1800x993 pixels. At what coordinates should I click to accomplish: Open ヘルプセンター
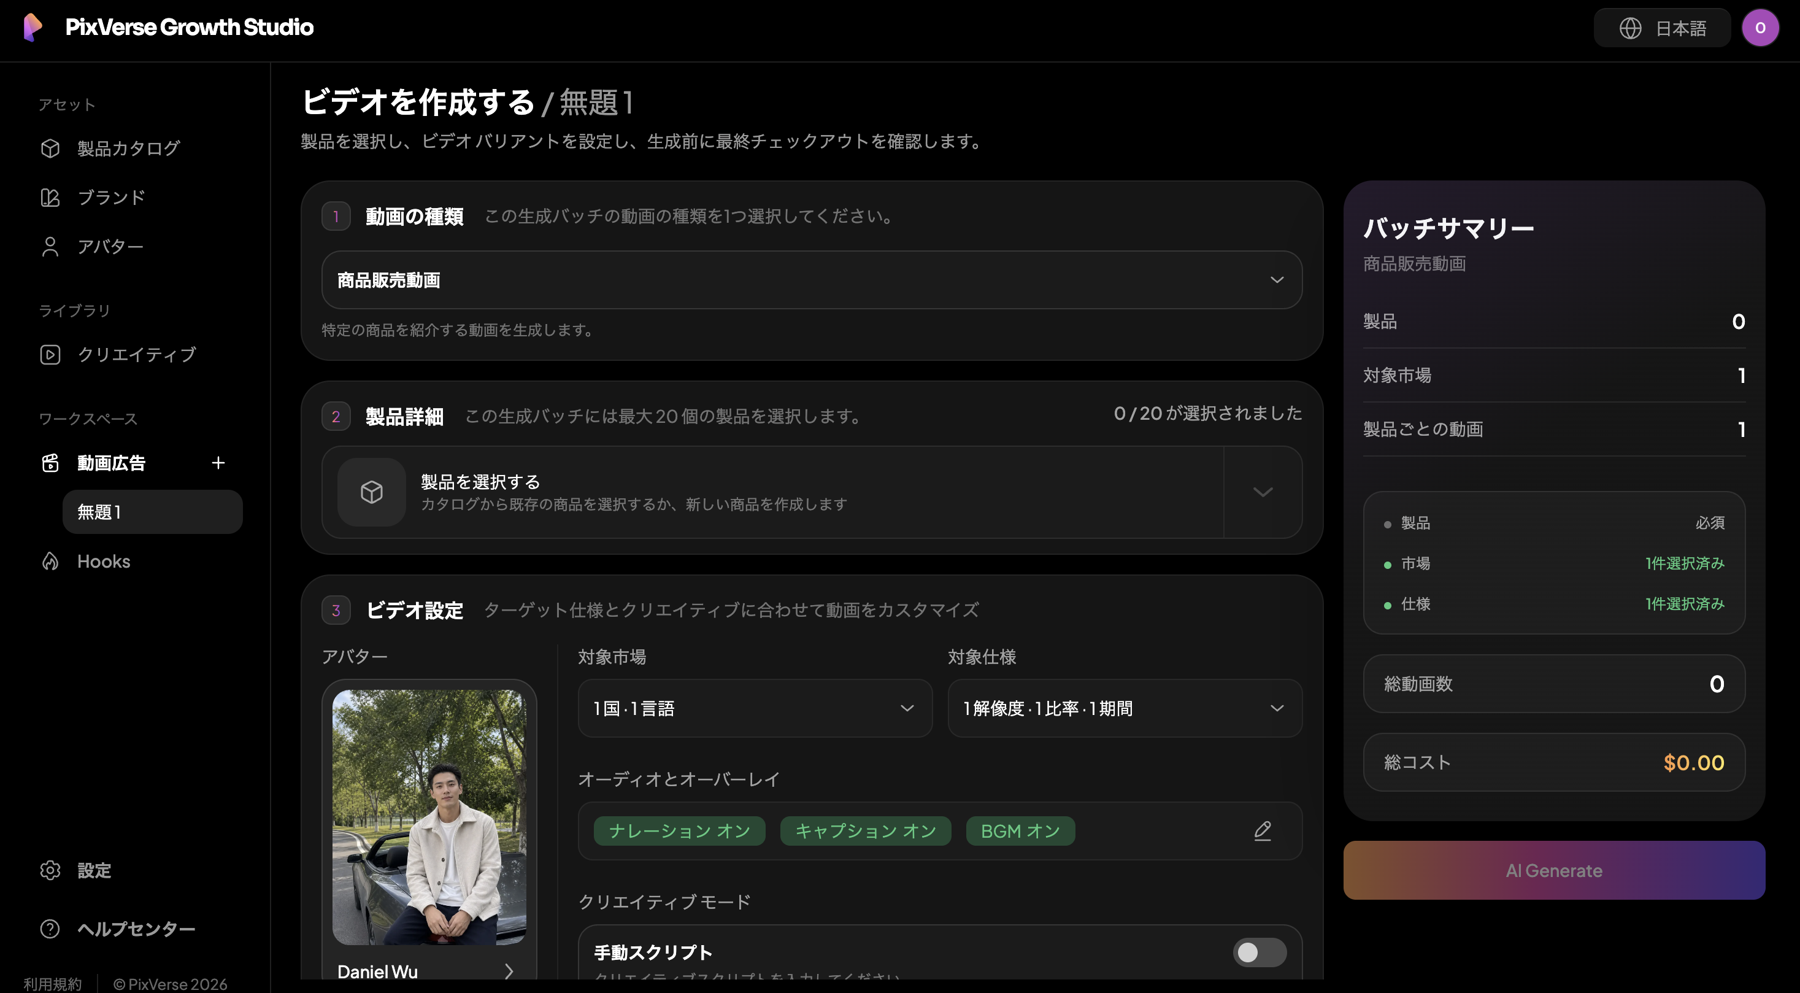[136, 929]
